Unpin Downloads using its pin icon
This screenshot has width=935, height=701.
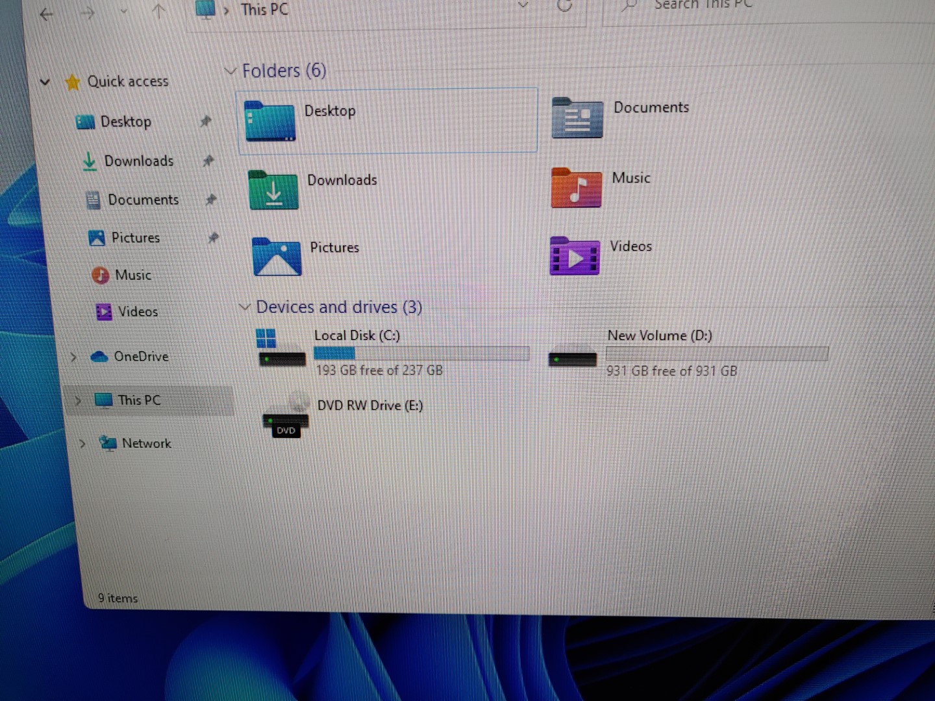point(208,160)
